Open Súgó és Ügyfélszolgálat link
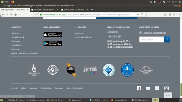Image resolution: width=182 pixels, height=102 pixels. click(75, 88)
